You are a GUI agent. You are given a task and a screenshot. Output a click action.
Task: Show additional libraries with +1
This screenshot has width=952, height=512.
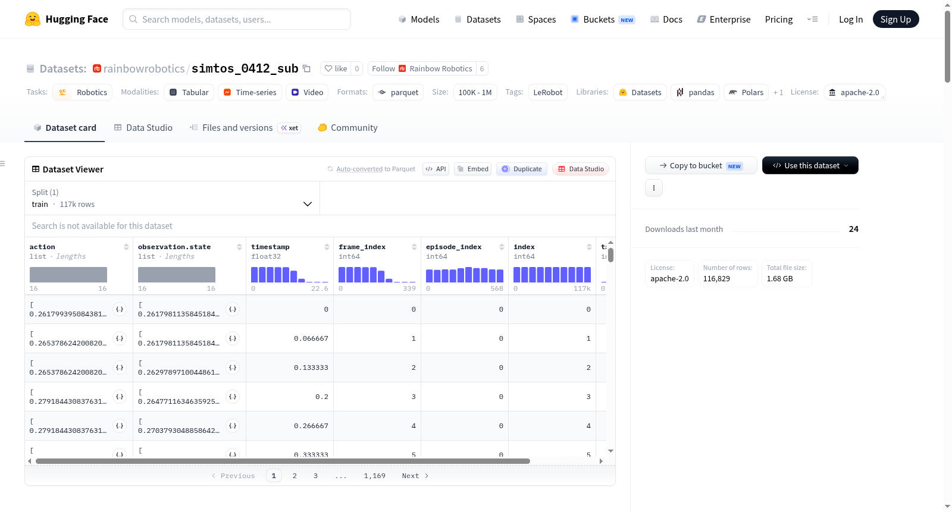click(778, 92)
